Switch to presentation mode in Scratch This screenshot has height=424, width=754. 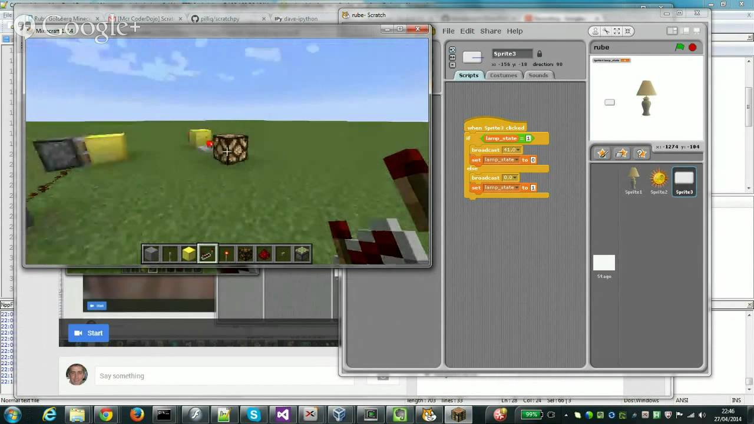click(x=696, y=31)
